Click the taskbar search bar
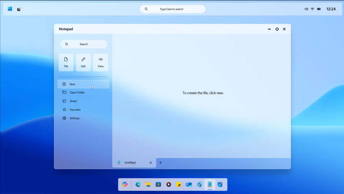Image resolution: width=344 pixels, height=194 pixels. (172, 9)
